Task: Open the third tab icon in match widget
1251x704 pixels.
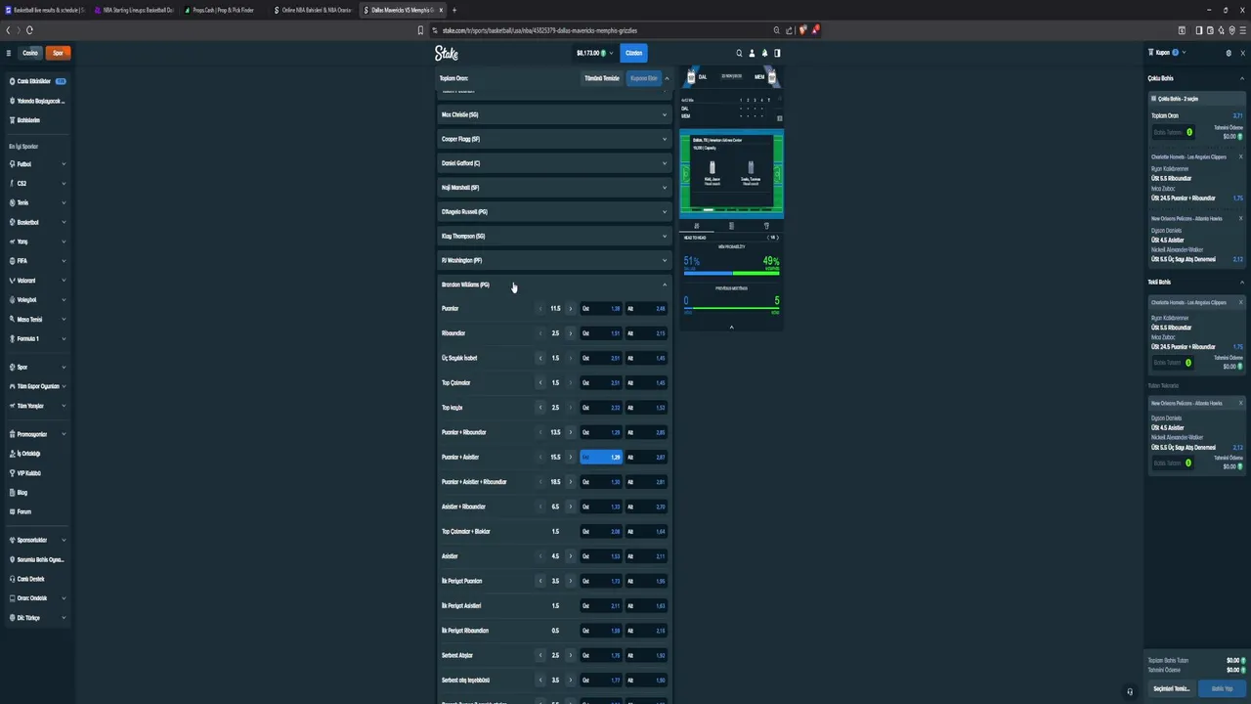Action: click(766, 226)
